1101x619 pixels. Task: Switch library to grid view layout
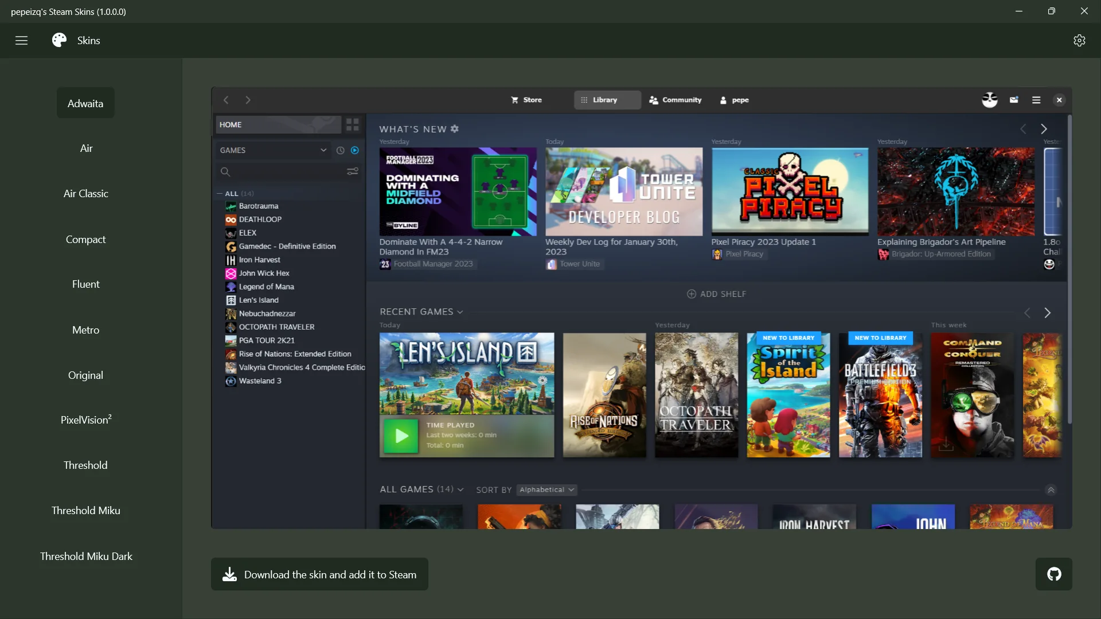(352, 124)
